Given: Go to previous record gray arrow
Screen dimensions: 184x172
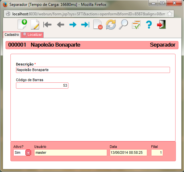Looking at the screenshot, I should [x=61, y=25].
